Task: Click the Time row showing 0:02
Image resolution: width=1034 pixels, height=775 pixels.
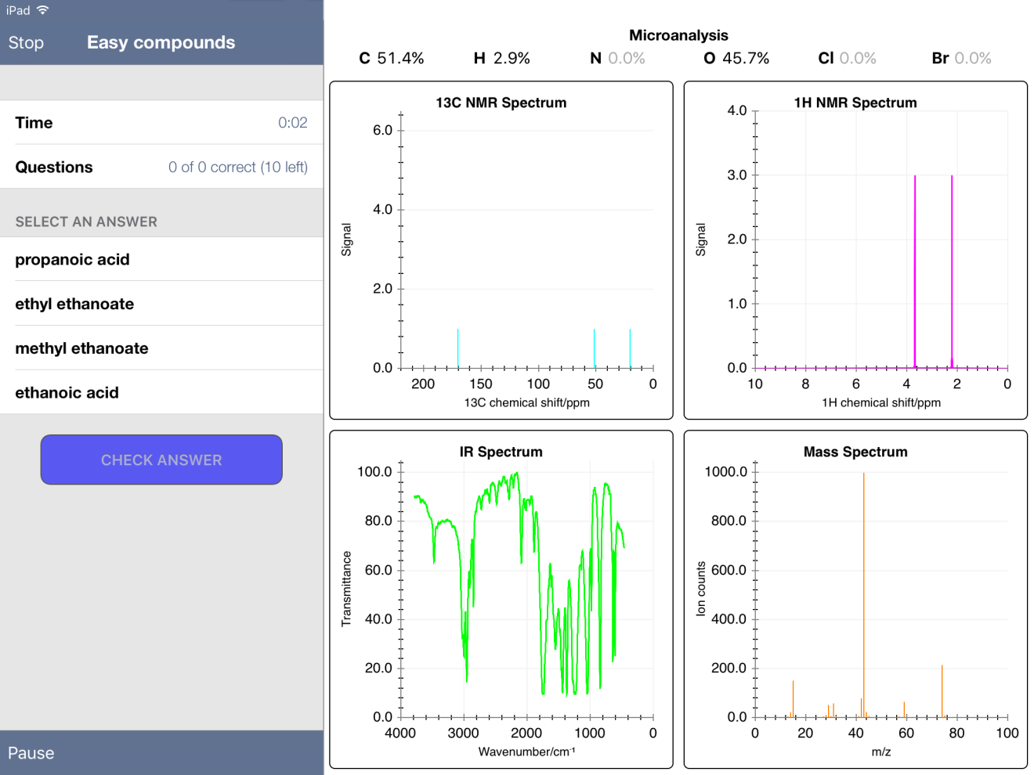Action: pyautogui.click(x=161, y=123)
